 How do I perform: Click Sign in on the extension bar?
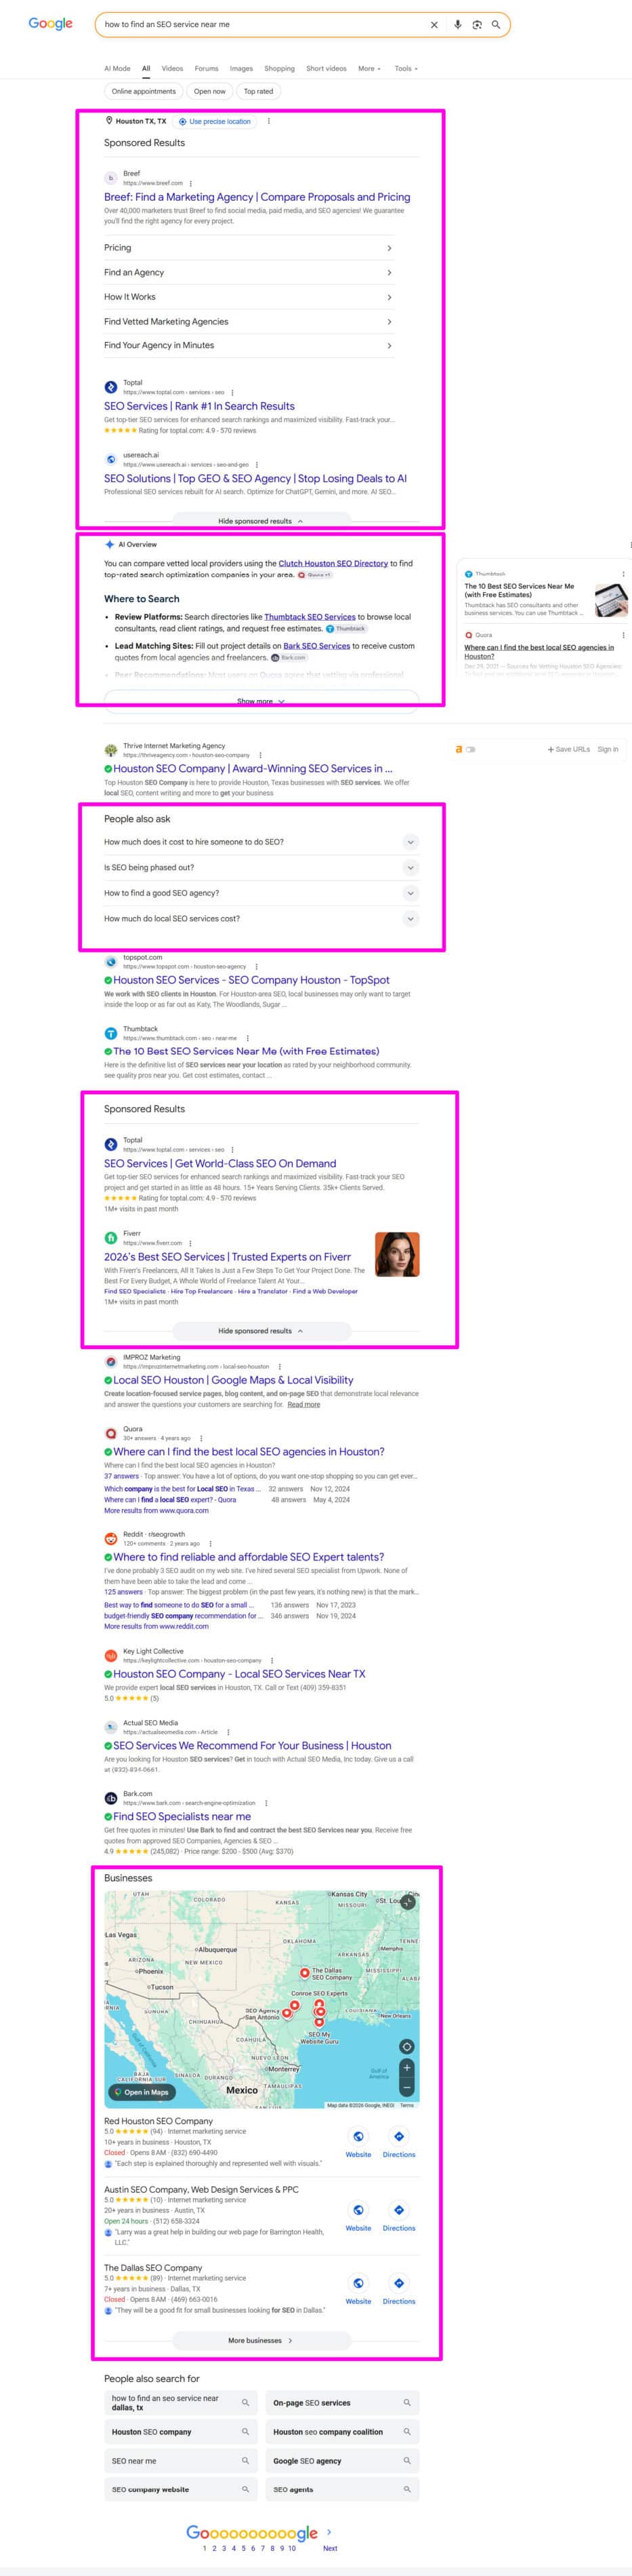pos(607,749)
